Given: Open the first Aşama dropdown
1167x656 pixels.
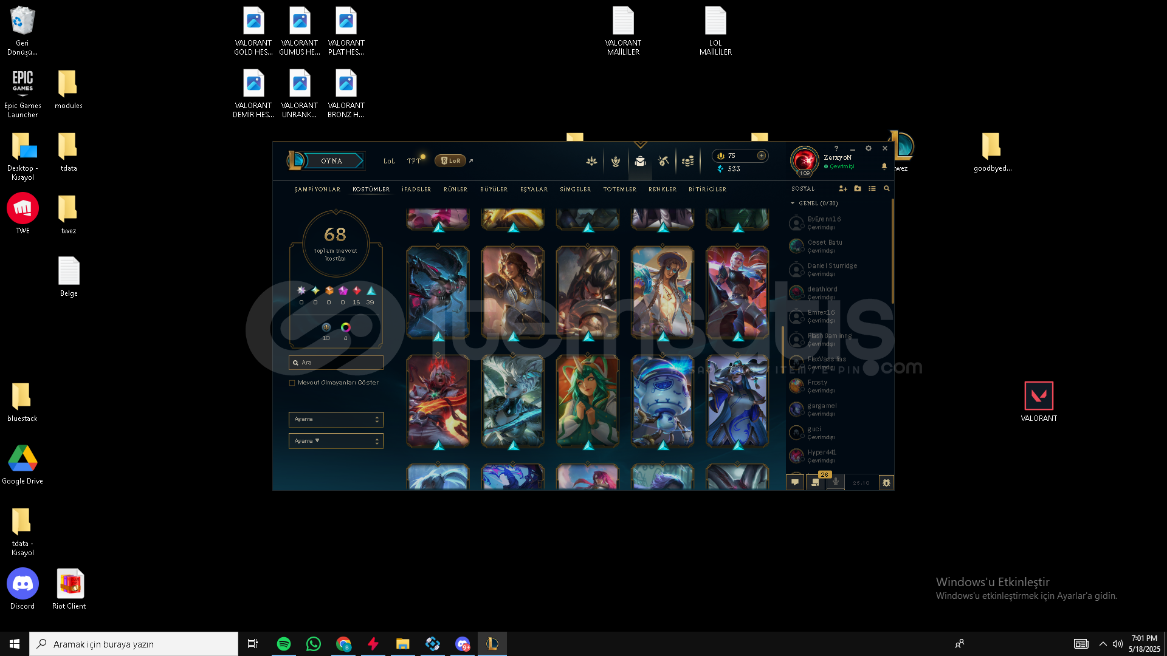Looking at the screenshot, I should pyautogui.click(x=336, y=419).
